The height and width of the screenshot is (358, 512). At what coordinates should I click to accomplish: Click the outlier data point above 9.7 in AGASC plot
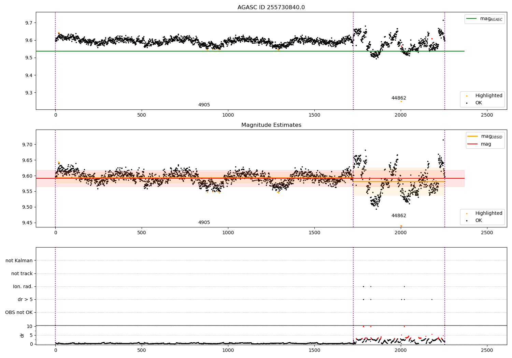443,20
